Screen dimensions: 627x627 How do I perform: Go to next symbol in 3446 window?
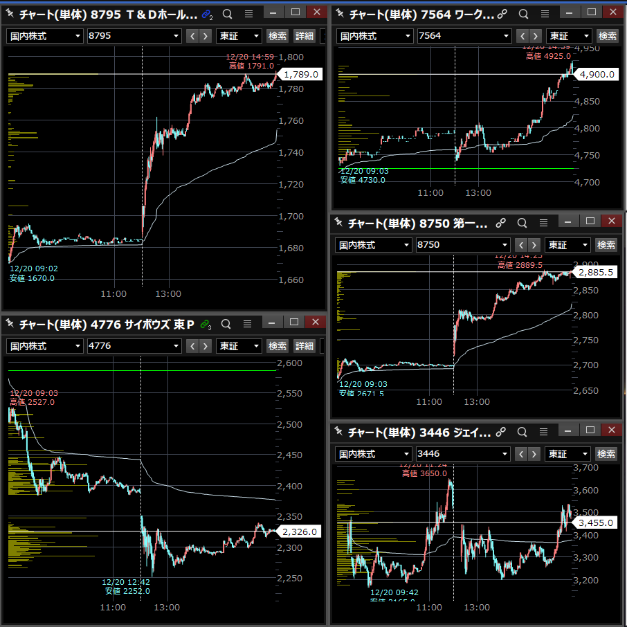pos(534,454)
